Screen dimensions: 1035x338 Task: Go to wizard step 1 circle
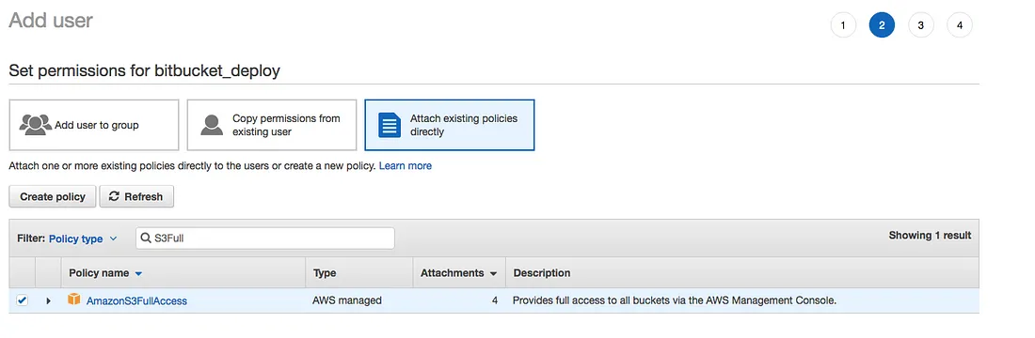coord(843,25)
